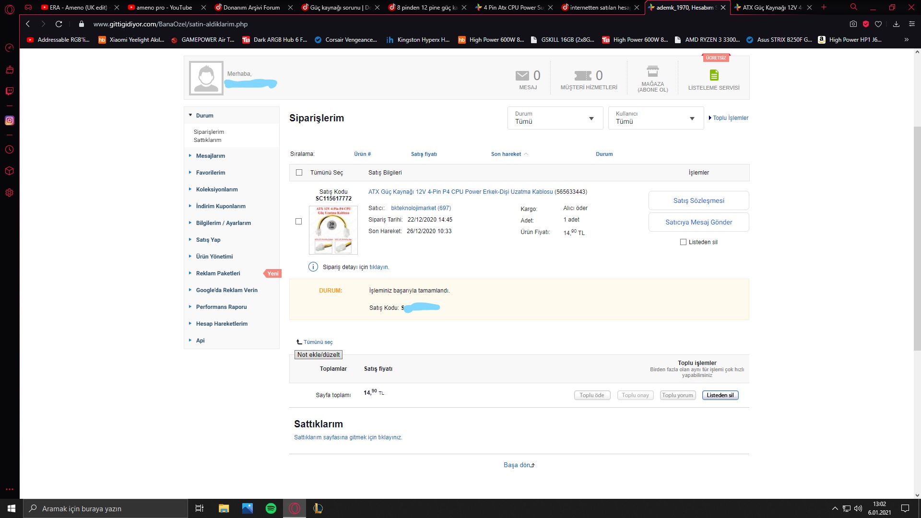Click the cable product thumbnail

pyautogui.click(x=333, y=230)
